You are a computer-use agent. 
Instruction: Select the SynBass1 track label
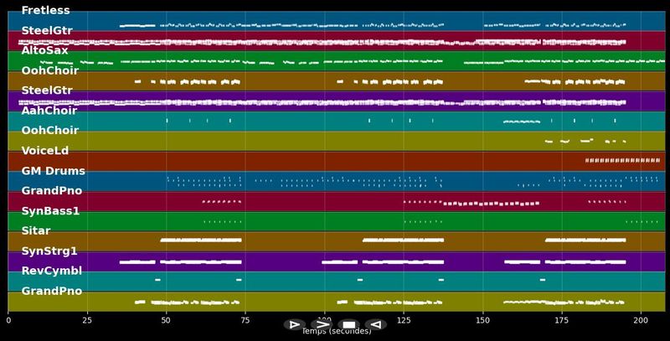click(50, 211)
